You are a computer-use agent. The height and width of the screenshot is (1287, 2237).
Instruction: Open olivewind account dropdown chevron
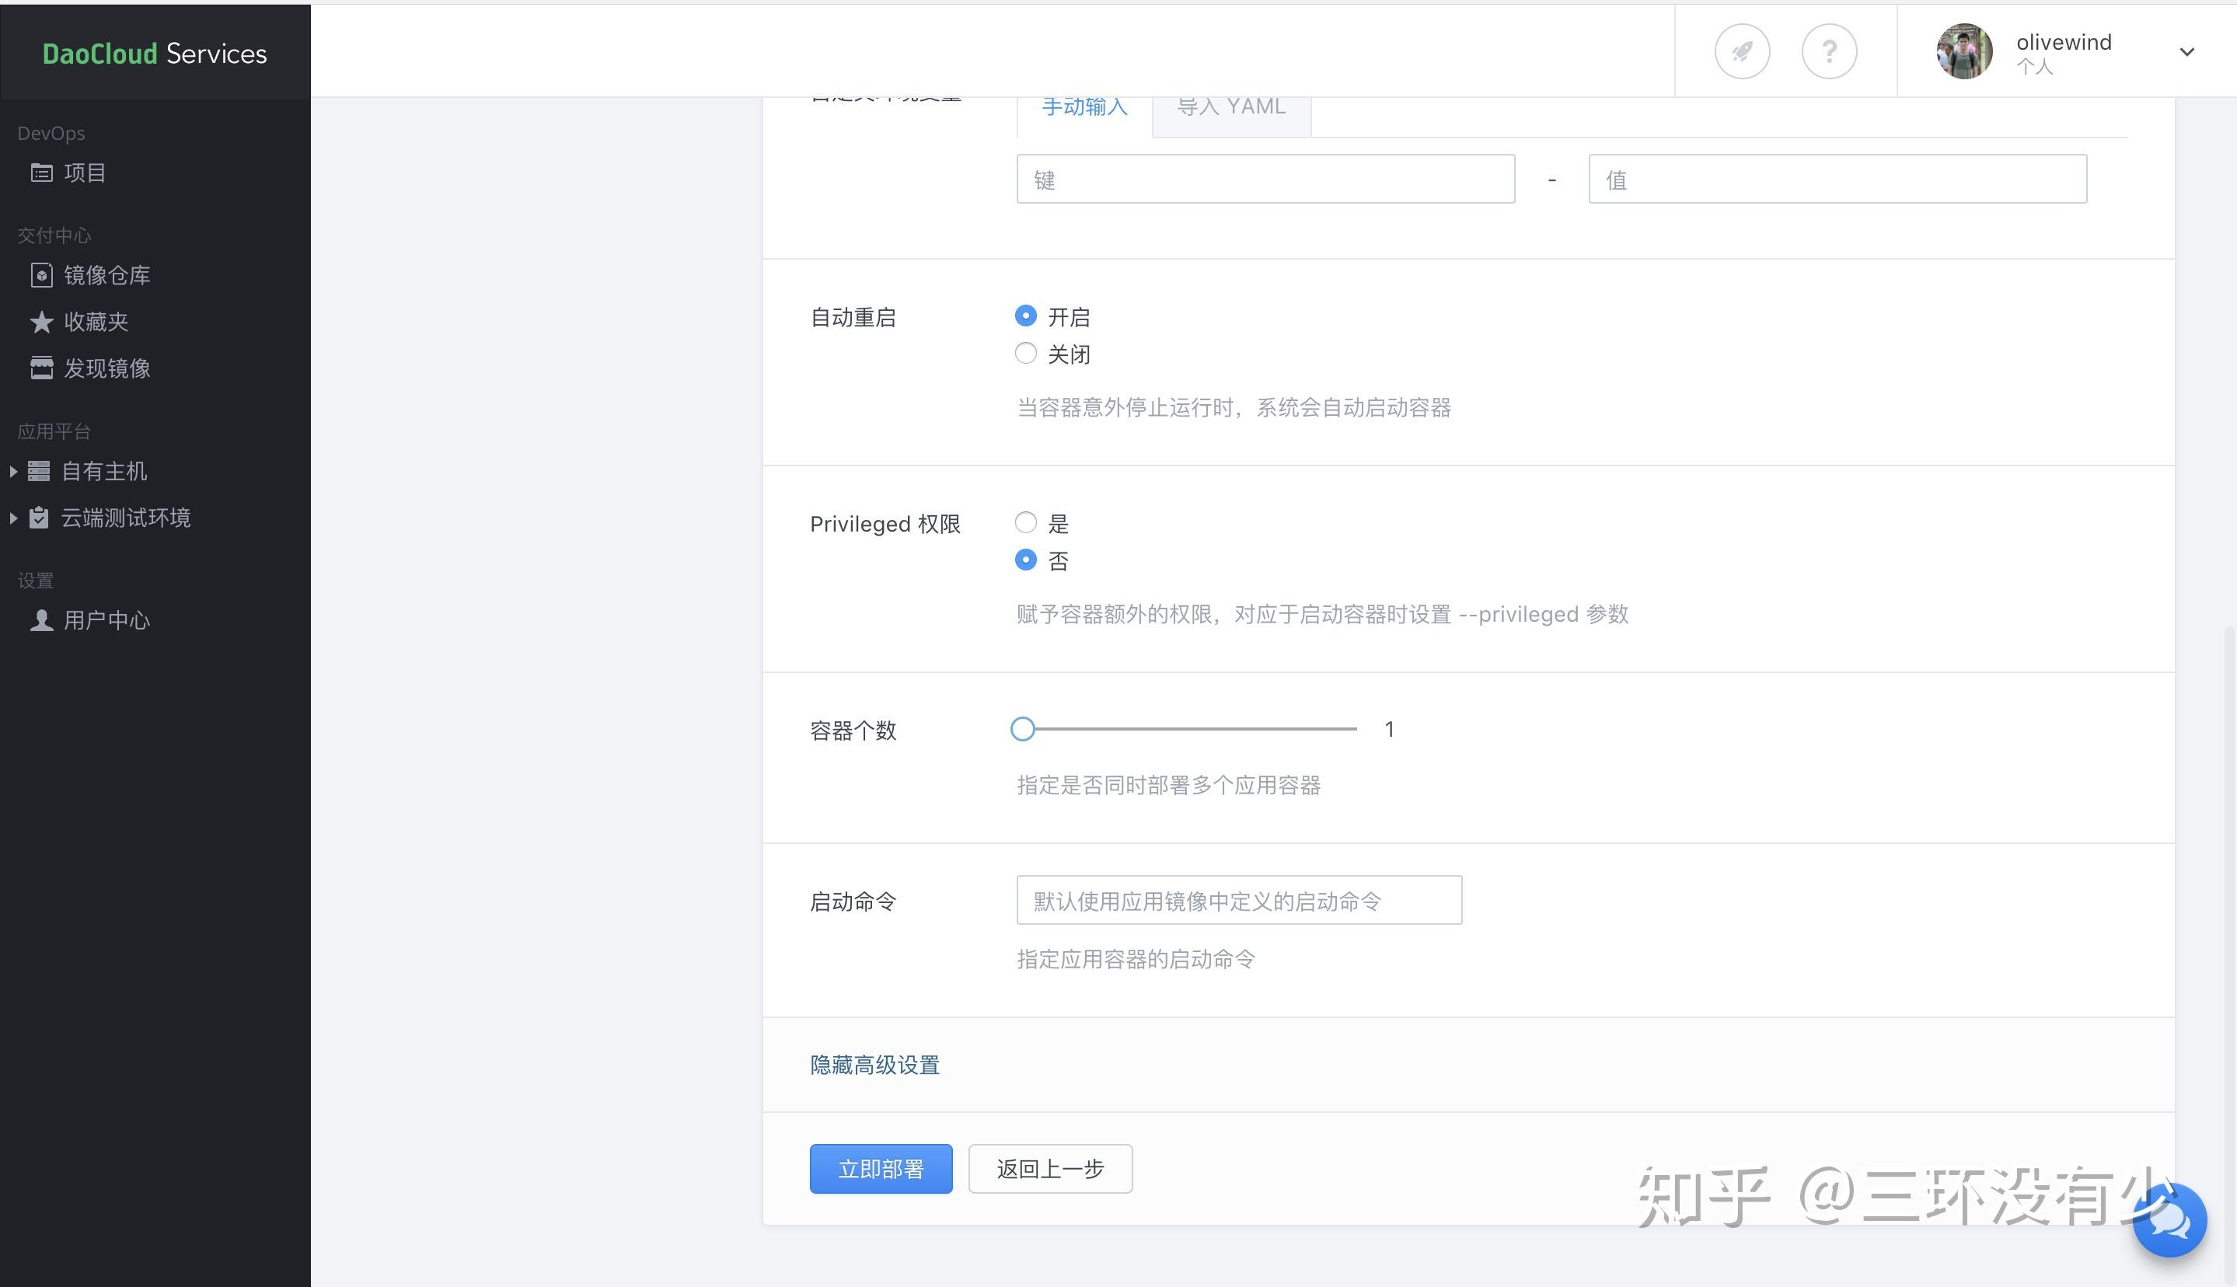2186,52
